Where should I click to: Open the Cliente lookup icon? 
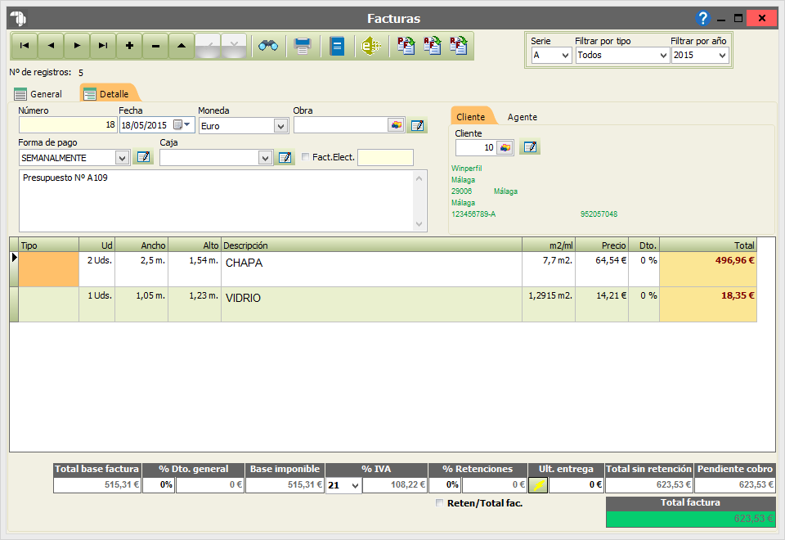[x=505, y=147]
